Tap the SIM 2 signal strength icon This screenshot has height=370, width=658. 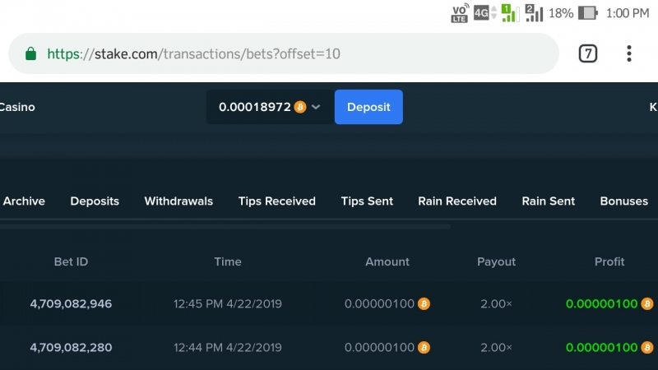534,13
